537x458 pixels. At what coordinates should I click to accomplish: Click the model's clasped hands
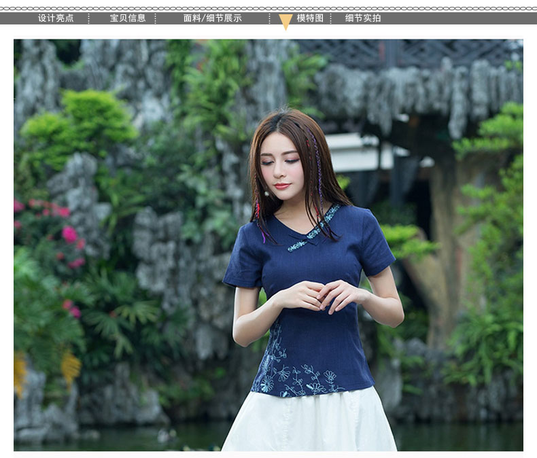point(319,294)
